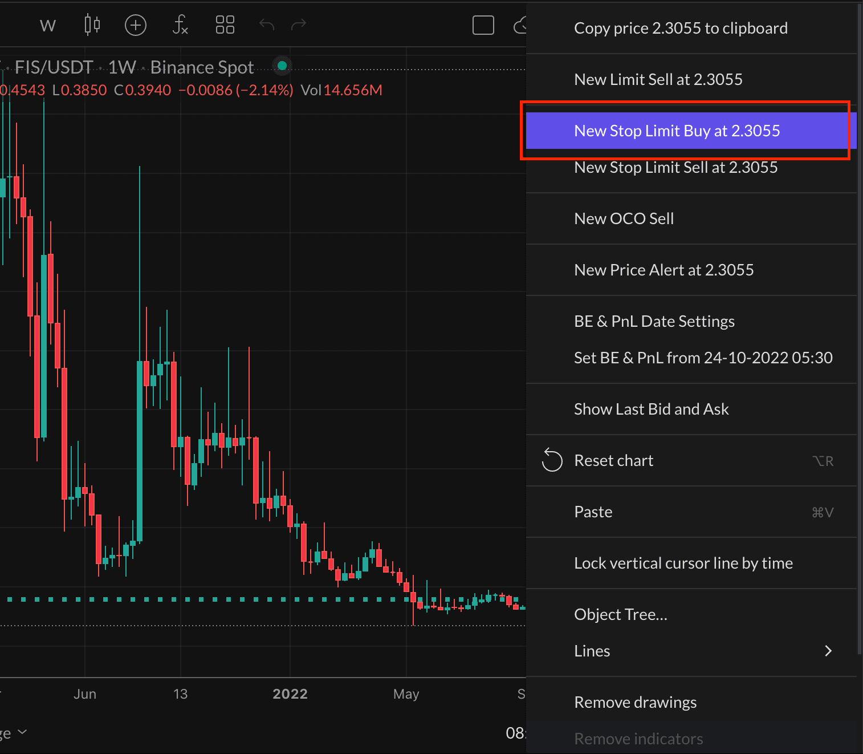Open Object Tree... from the menu
Image resolution: width=863 pixels, height=754 pixels.
pos(691,614)
